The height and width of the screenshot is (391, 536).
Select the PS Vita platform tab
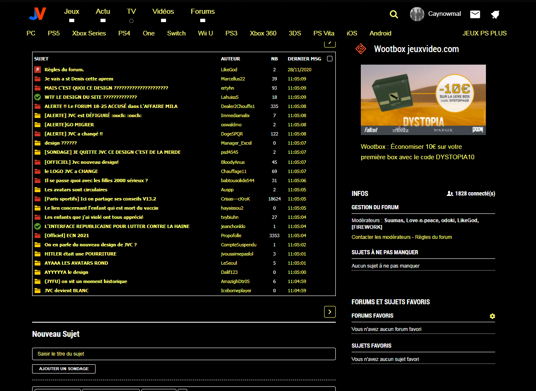point(324,33)
